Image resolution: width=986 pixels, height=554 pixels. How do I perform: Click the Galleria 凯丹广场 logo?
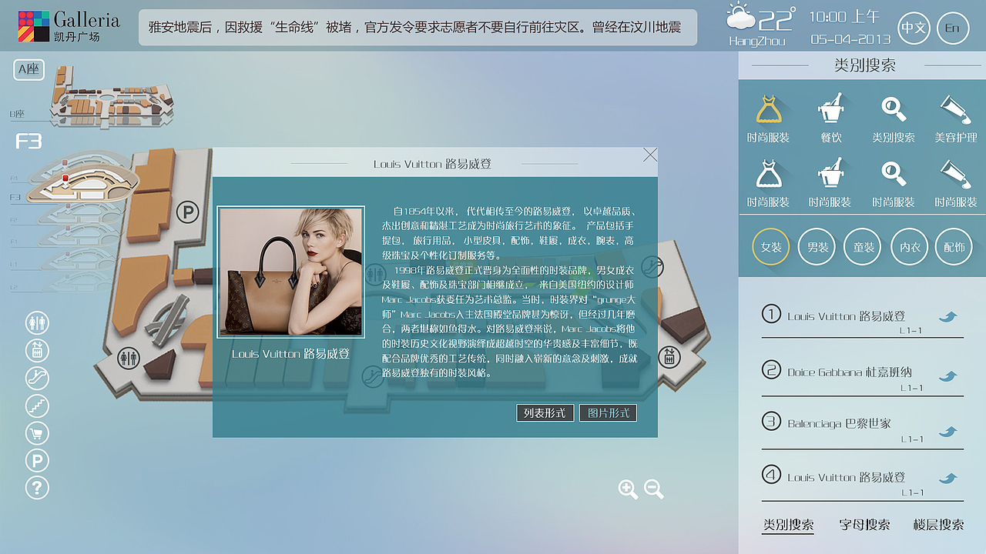pyautogui.click(x=69, y=26)
